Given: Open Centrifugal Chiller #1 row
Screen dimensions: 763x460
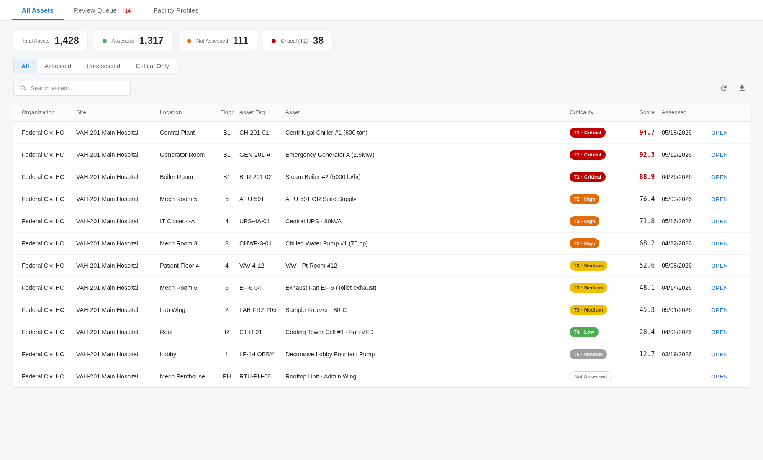Looking at the screenshot, I should tap(719, 133).
